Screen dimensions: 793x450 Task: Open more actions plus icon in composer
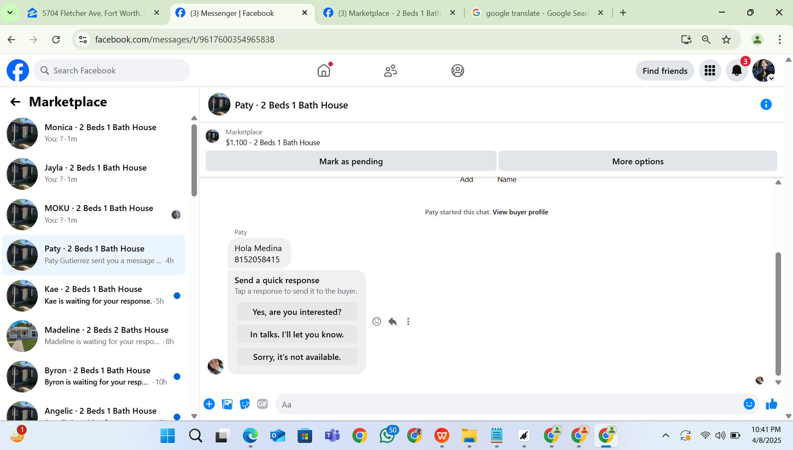click(x=209, y=404)
